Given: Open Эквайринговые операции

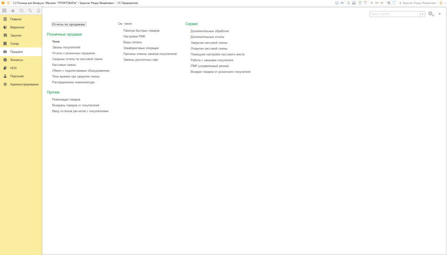Looking at the screenshot, I should click(x=141, y=48).
